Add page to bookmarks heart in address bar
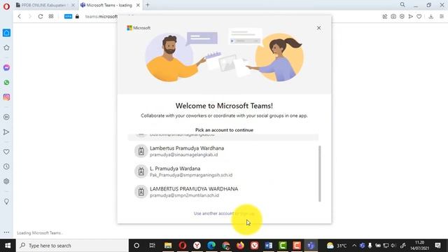The height and width of the screenshot is (252, 448). pos(419,17)
